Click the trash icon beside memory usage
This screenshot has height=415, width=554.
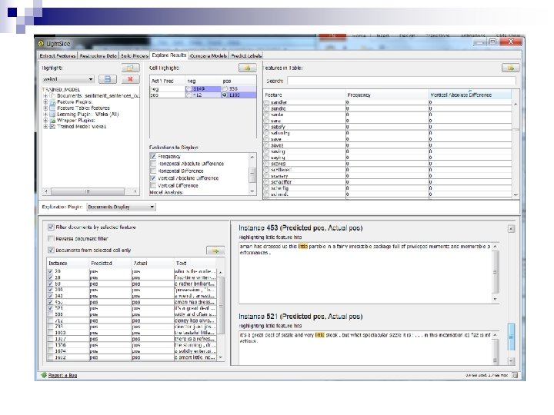point(515,375)
